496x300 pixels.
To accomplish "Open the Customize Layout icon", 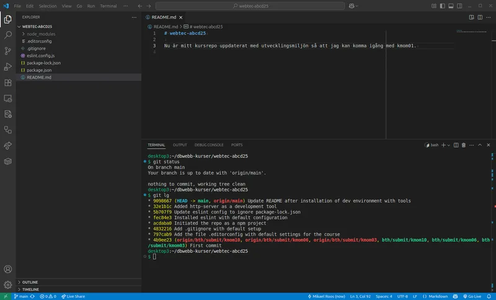I will (433, 6).
